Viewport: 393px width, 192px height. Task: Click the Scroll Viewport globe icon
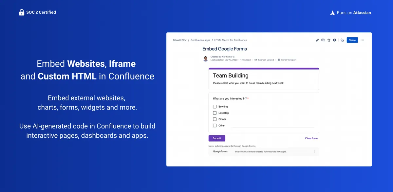[279, 60]
